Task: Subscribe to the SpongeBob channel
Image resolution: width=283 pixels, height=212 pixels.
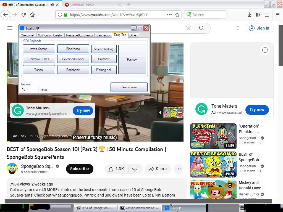Action: pos(80,169)
